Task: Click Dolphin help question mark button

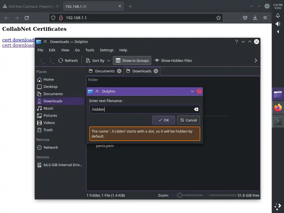Action: [x=236, y=42]
